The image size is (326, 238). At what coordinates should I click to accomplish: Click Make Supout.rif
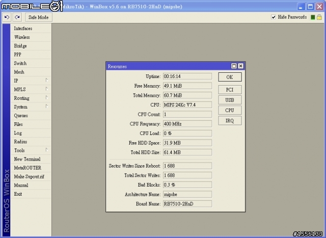[x=31, y=177]
